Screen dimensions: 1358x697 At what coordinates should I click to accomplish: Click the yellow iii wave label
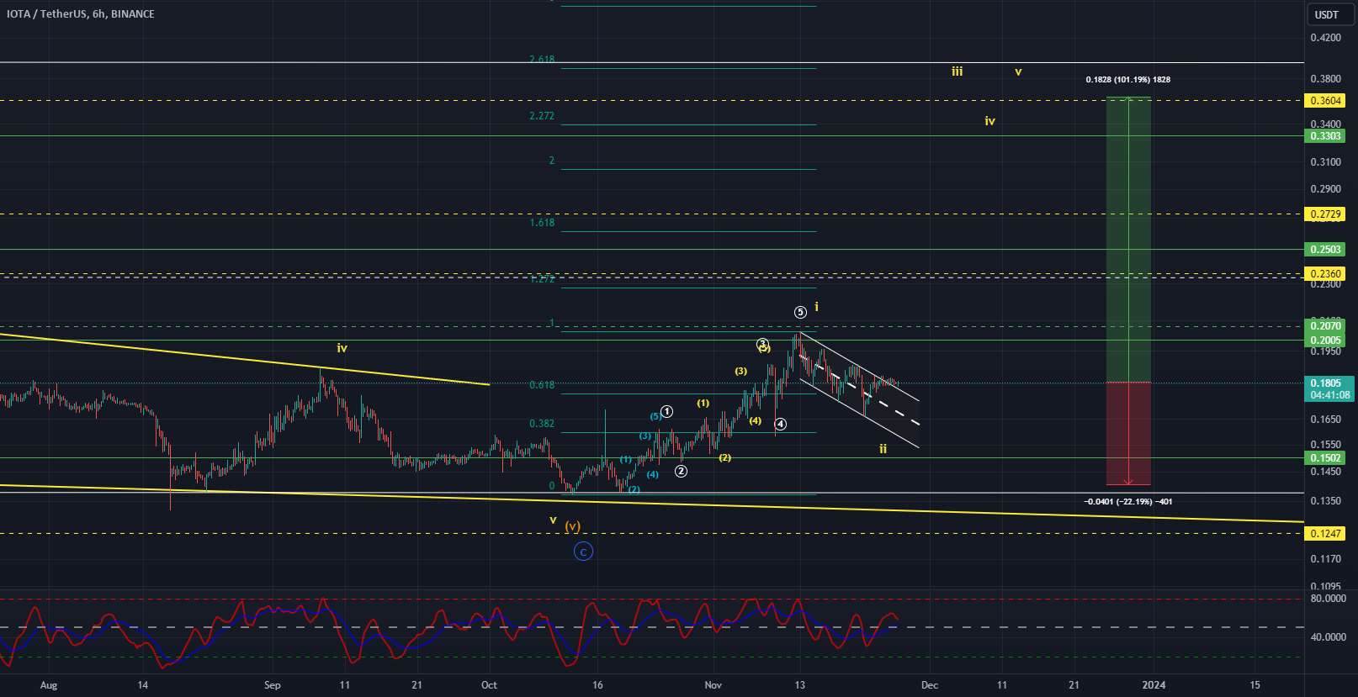[x=957, y=72]
